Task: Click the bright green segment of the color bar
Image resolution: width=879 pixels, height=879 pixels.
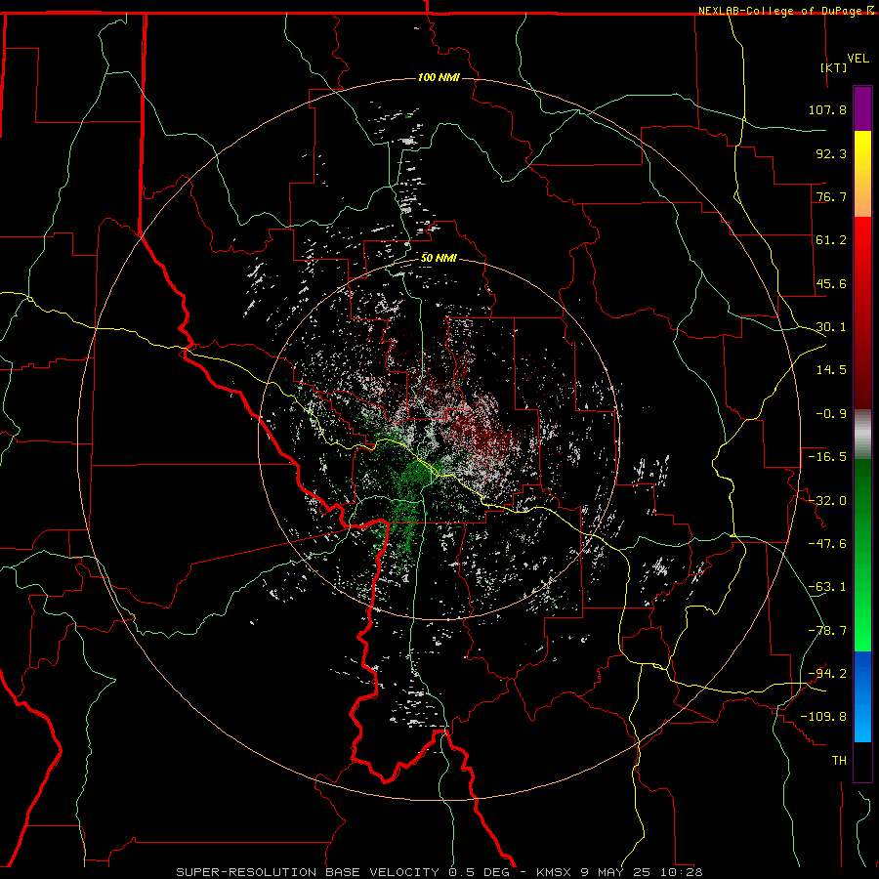Action: 862,555
